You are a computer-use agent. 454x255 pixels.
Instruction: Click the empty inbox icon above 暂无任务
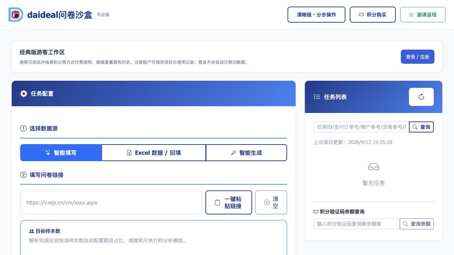(x=373, y=166)
